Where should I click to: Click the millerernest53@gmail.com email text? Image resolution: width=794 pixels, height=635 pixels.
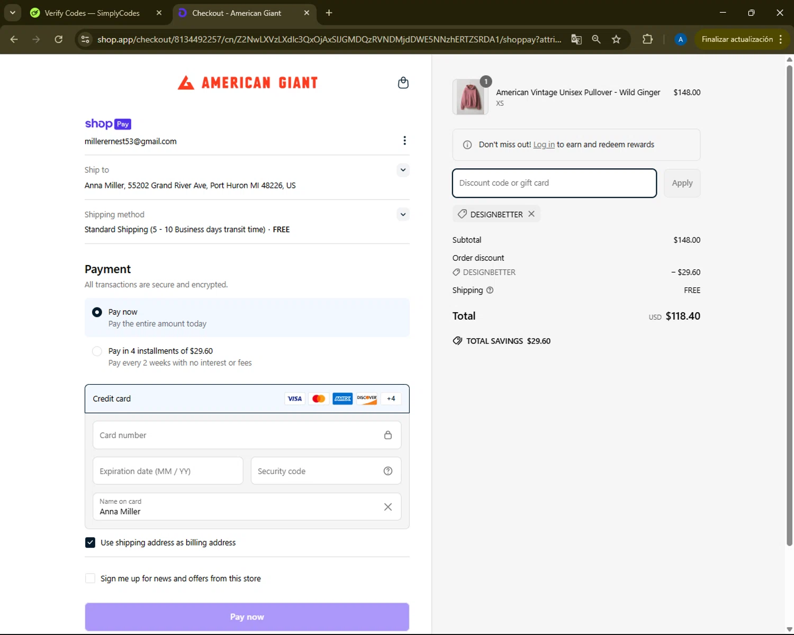click(131, 141)
